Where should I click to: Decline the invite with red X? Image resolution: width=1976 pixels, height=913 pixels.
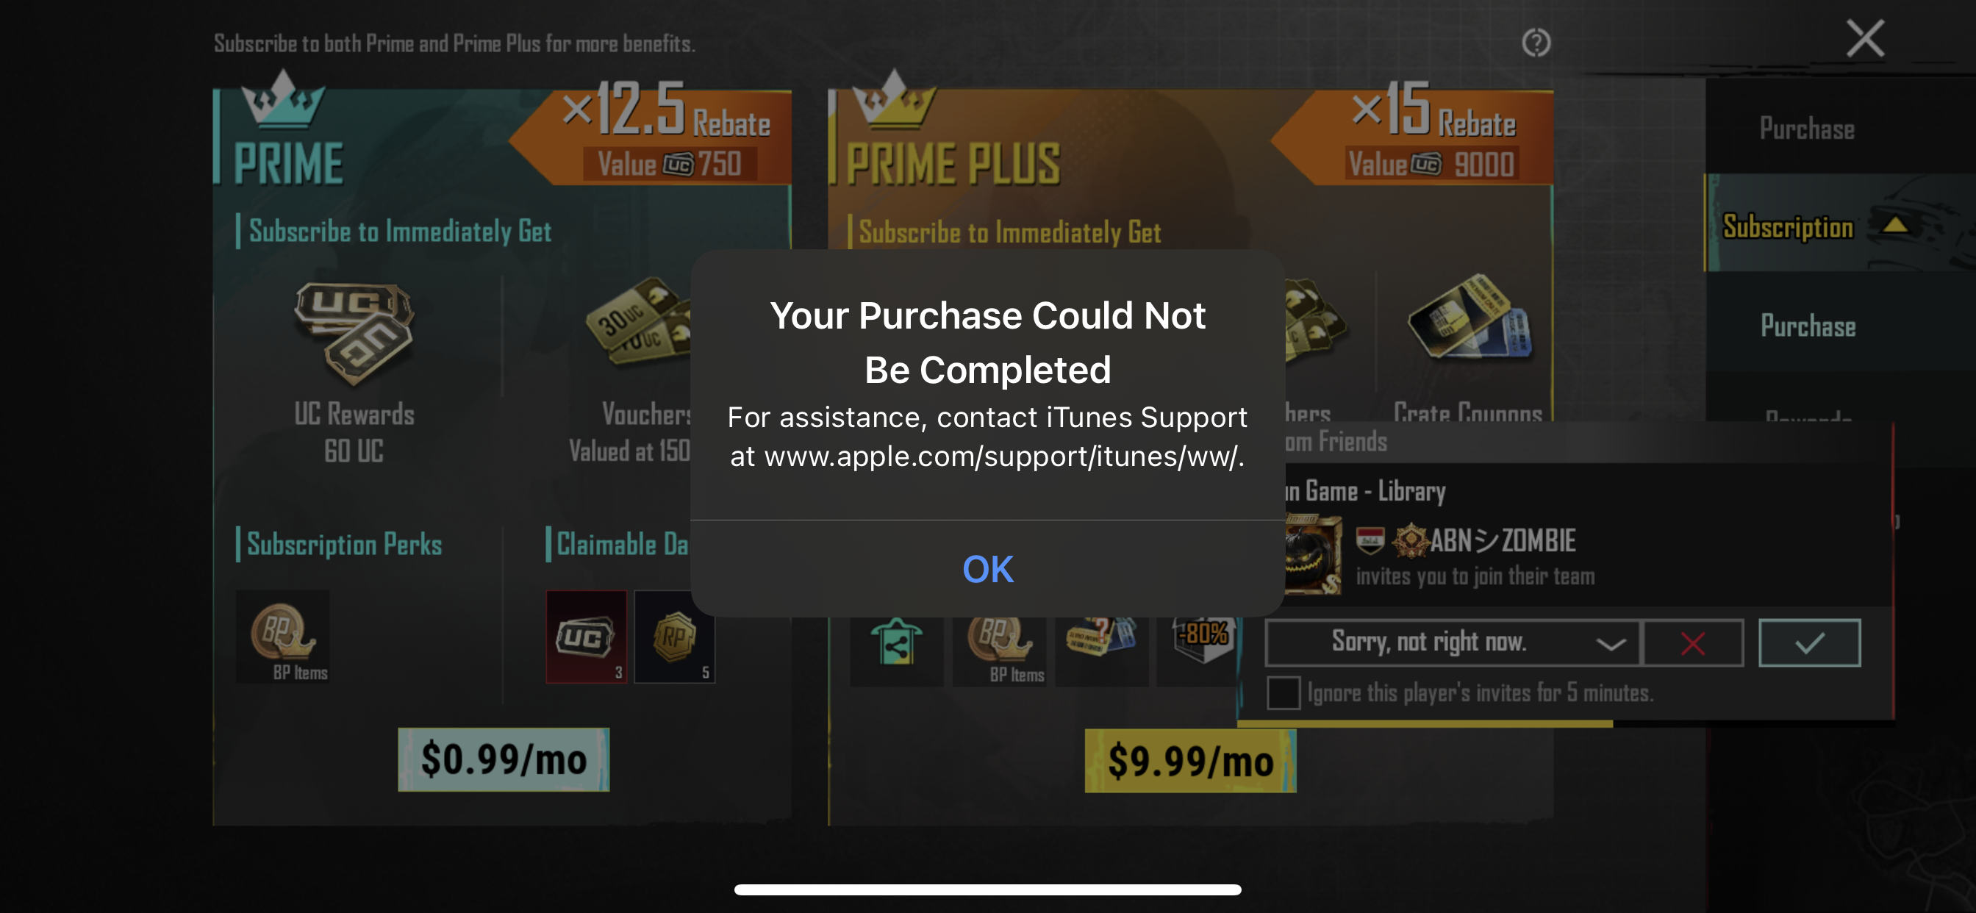pyautogui.click(x=1693, y=642)
